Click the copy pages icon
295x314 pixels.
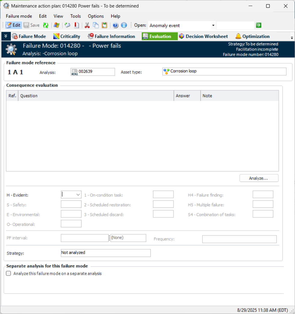[x=96, y=25]
